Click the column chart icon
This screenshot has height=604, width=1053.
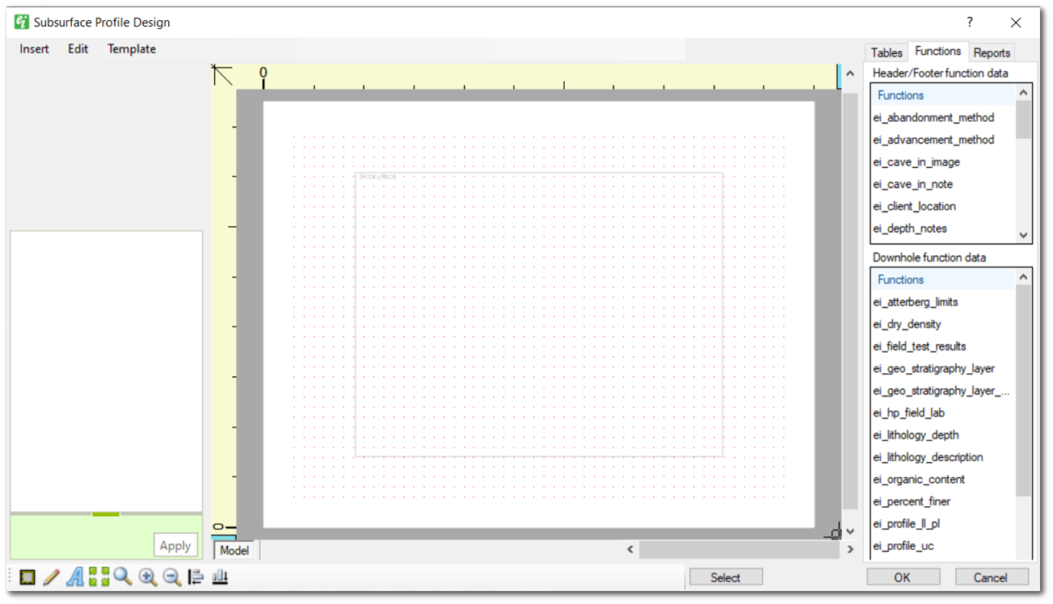[x=219, y=577]
